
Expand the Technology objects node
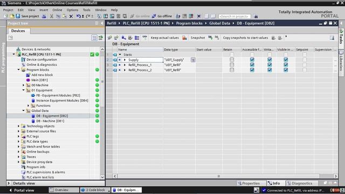[19, 126]
